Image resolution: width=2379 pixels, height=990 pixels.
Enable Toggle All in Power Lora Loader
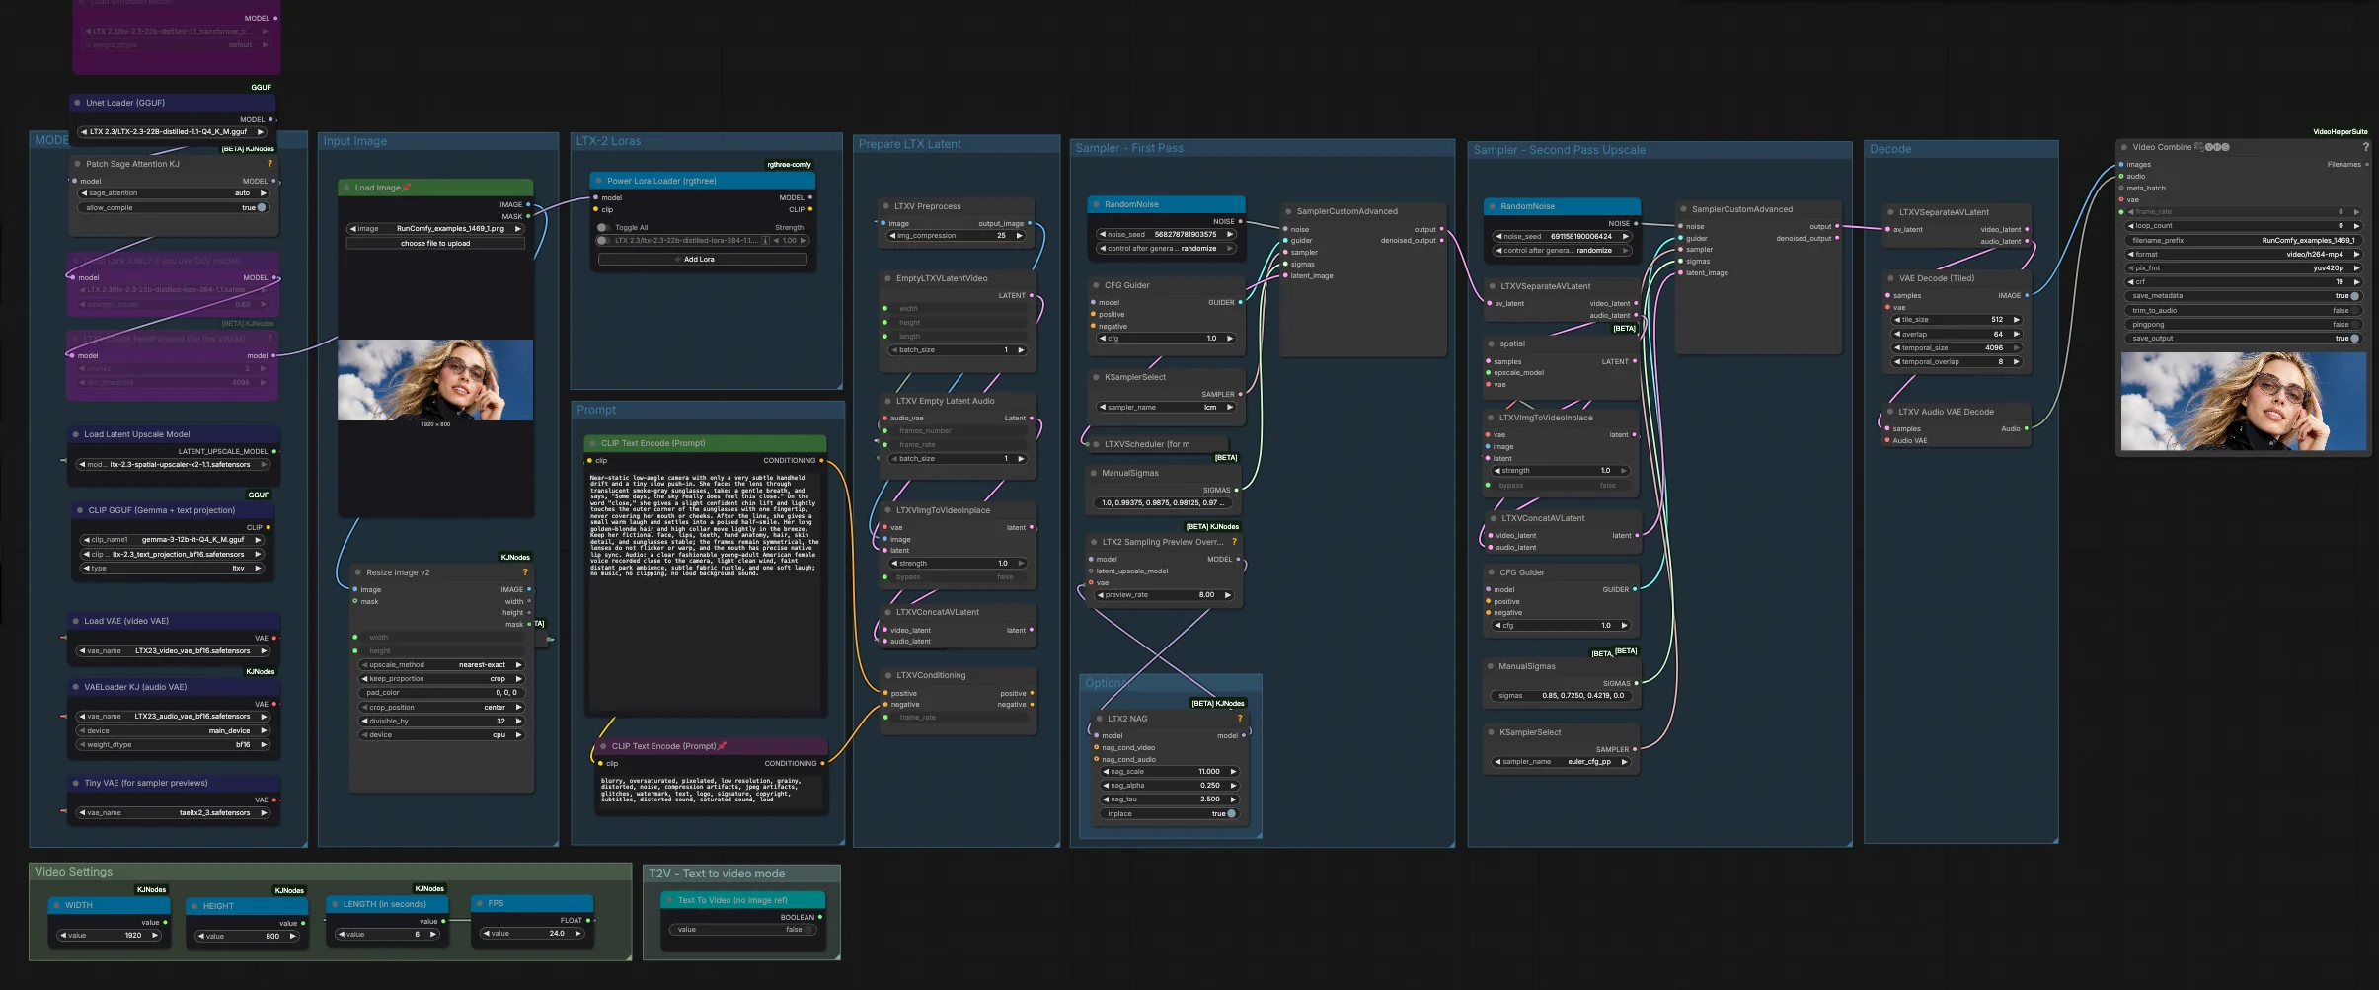click(603, 227)
